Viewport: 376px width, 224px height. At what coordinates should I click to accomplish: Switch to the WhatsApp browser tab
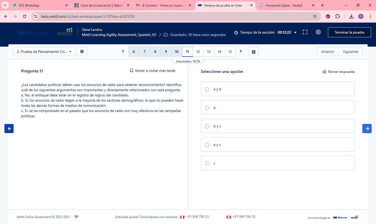point(40,5)
